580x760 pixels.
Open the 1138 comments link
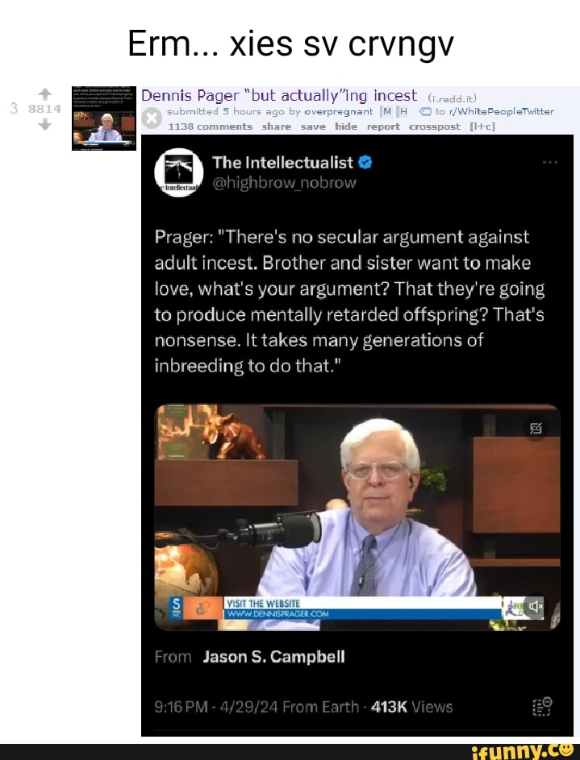(210, 127)
